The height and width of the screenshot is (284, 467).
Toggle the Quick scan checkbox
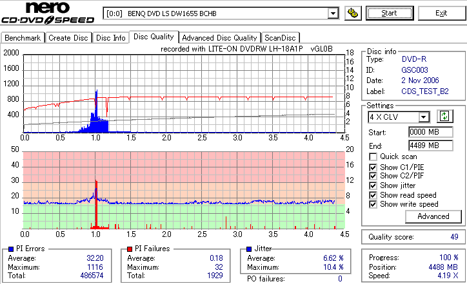[x=373, y=156]
